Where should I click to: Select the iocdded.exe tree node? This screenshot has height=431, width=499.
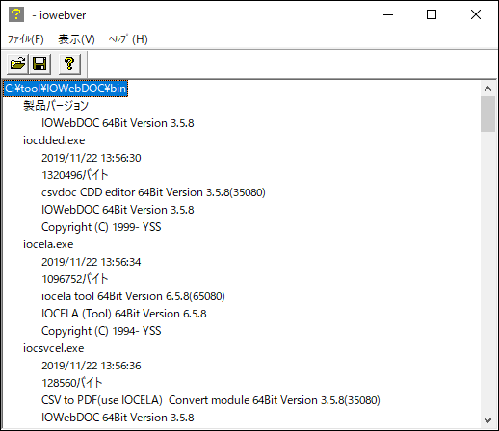[x=54, y=140]
